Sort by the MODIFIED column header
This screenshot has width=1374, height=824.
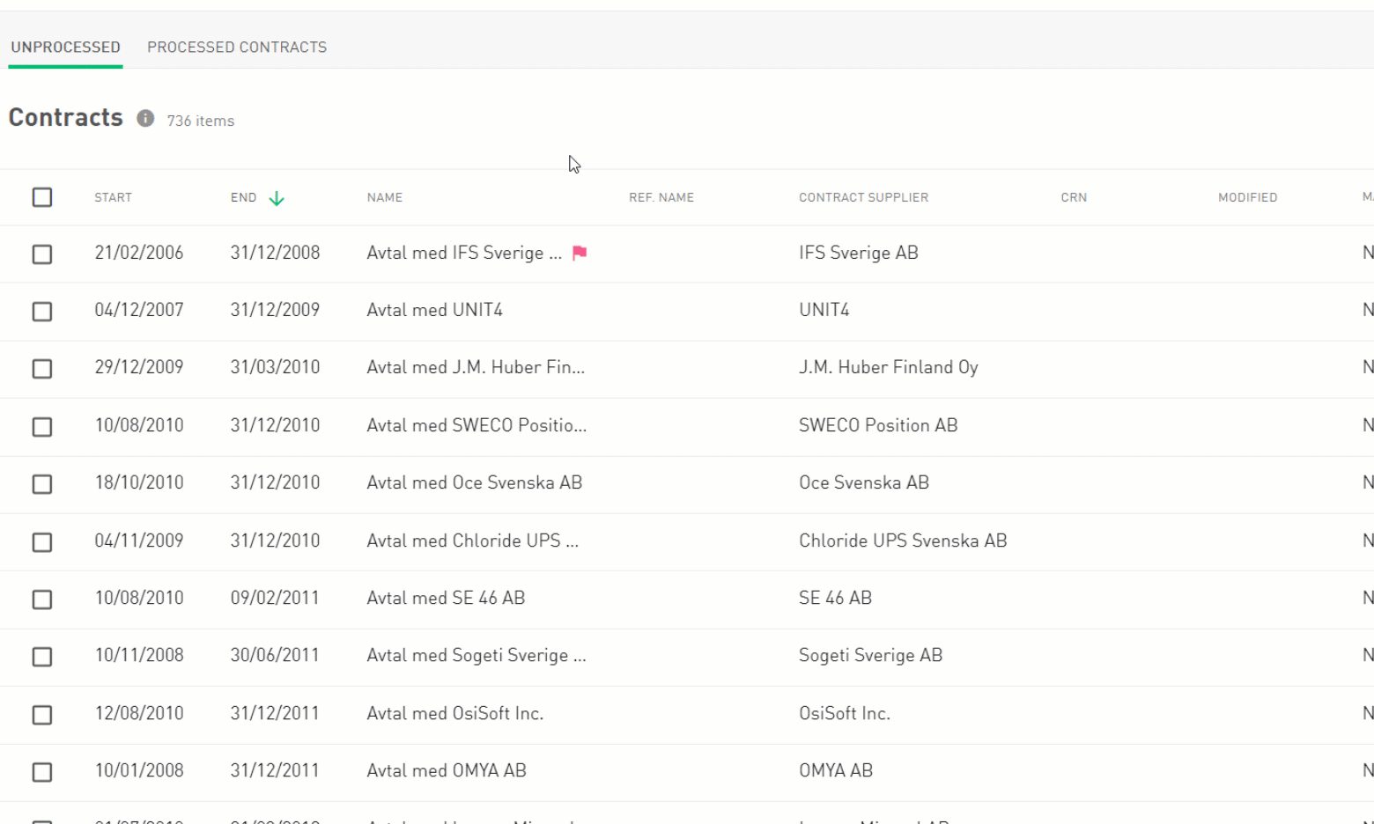click(1247, 198)
